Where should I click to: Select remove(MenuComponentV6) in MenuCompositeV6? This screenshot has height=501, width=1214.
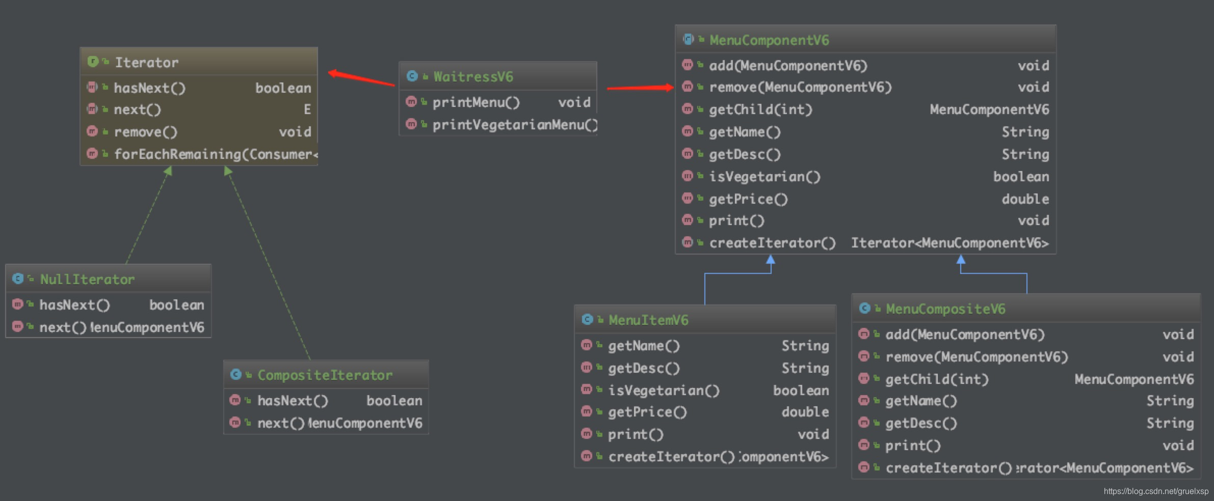tap(977, 357)
